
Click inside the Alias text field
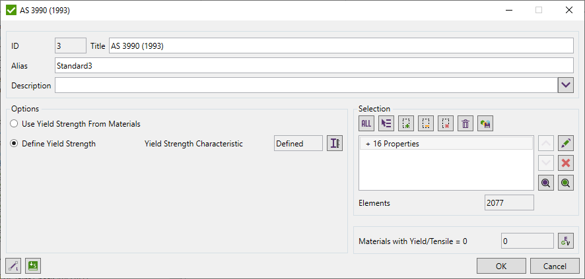[314, 65]
